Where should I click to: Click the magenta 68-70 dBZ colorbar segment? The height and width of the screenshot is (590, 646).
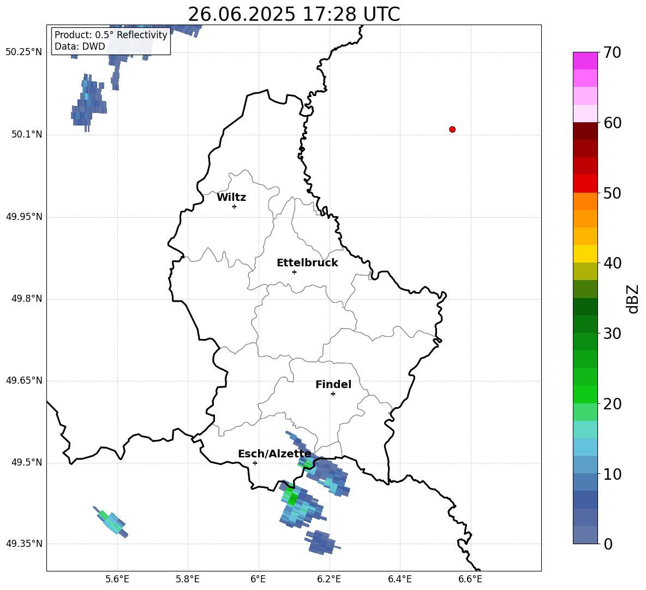coord(585,61)
